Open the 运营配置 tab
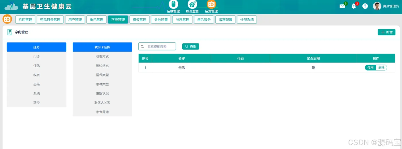Screen dimensions: 402x149 tap(225, 19)
